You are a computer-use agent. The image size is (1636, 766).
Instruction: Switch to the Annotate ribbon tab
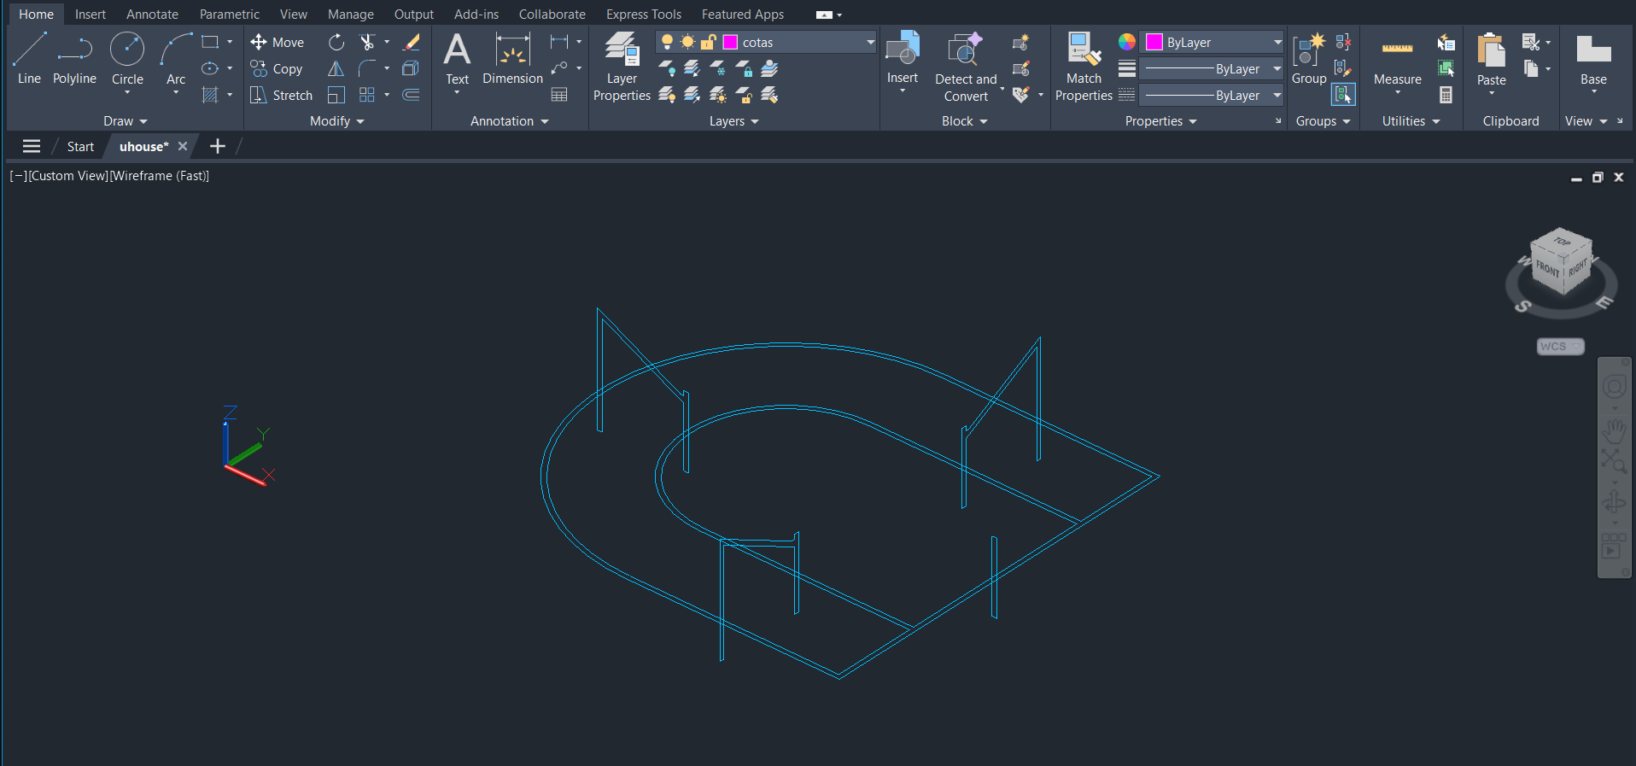[x=152, y=15]
